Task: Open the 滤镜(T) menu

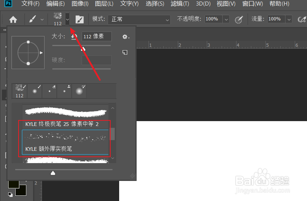Action: (180, 3)
